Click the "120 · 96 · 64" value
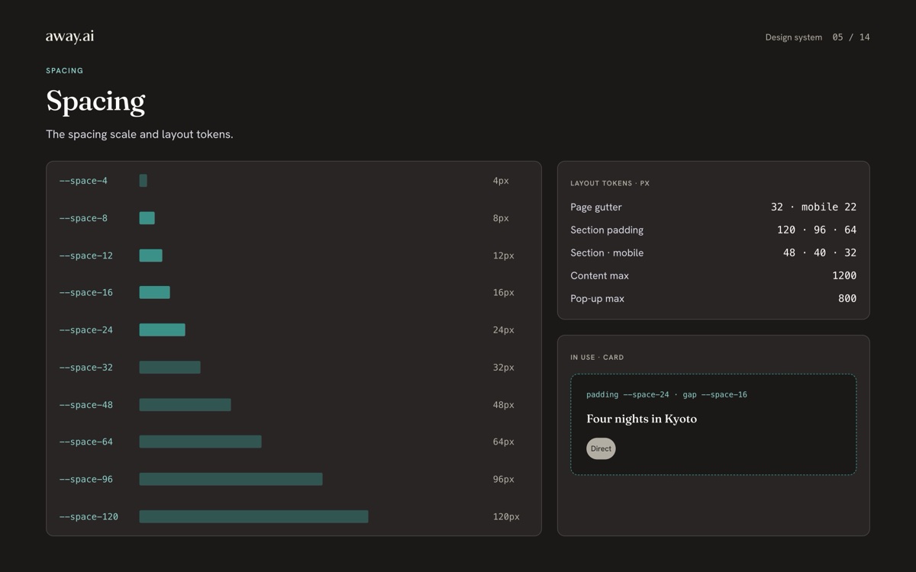 (x=817, y=230)
